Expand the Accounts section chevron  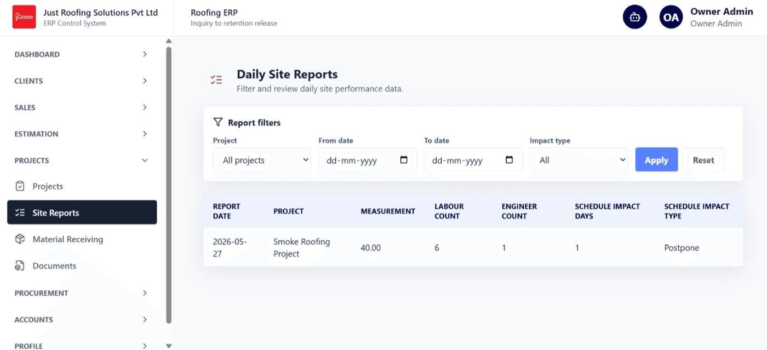(145, 319)
